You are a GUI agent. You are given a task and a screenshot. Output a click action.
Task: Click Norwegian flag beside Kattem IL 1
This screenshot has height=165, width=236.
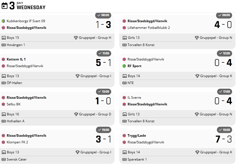click(3, 59)
